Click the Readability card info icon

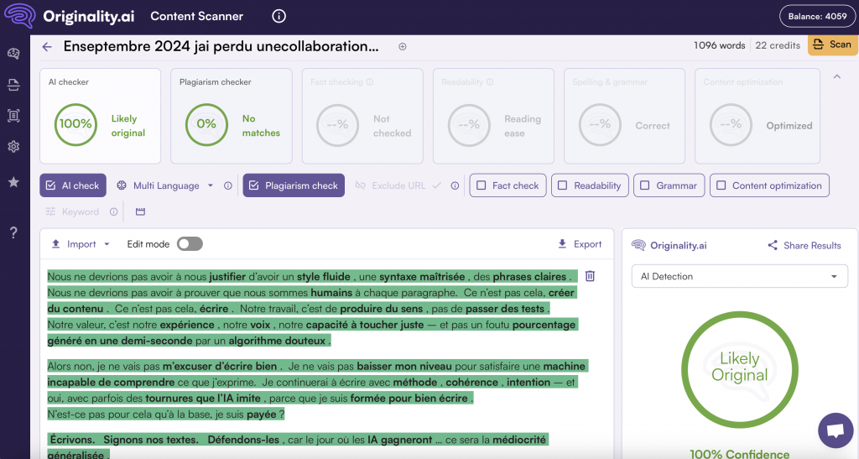490,82
